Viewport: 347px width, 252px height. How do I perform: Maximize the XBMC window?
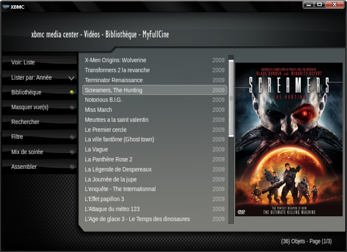click(x=320, y=4)
